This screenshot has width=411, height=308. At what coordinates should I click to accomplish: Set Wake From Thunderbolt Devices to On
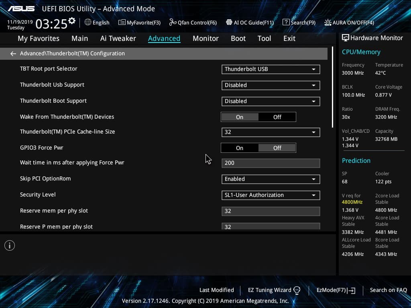(x=240, y=117)
